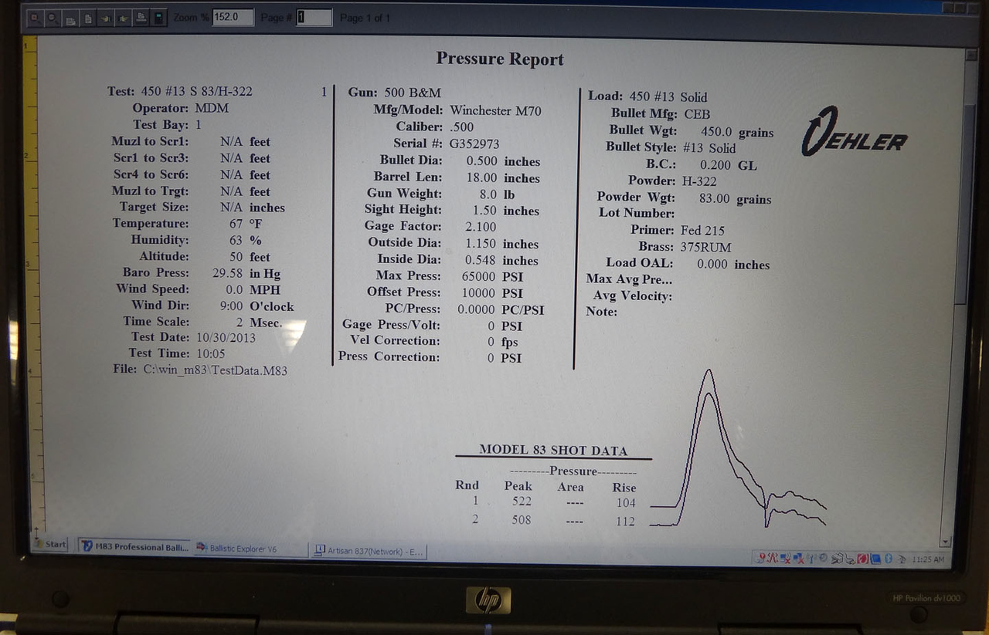Click the Safely Remove Hardware tray icon
The height and width of the screenshot is (635, 989).
pyautogui.click(x=838, y=558)
